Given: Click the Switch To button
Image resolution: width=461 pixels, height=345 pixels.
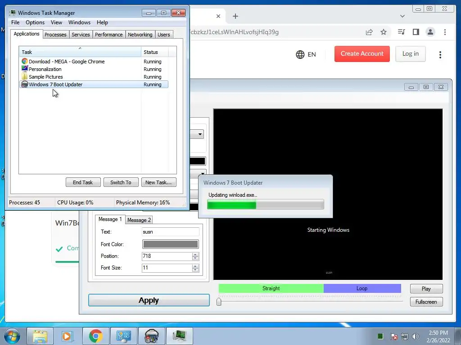Looking at the screenshot, I should pos(121,182).
